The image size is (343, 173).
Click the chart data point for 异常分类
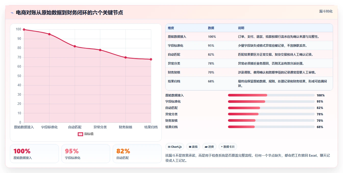[100, 50]
